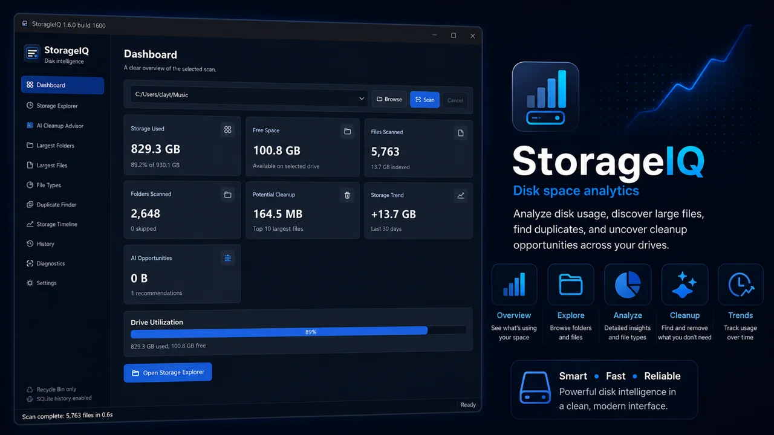Click the Folders Scanned folder icon
This screenshot has width=774, height=435.
click(x=227, y=195)
